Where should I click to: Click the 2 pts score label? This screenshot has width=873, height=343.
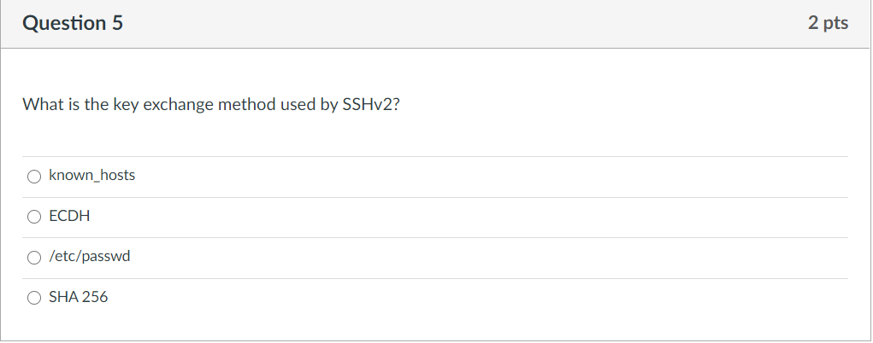click(828, 23)
